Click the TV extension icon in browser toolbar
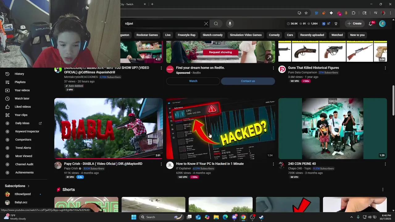 pos(316,13)
